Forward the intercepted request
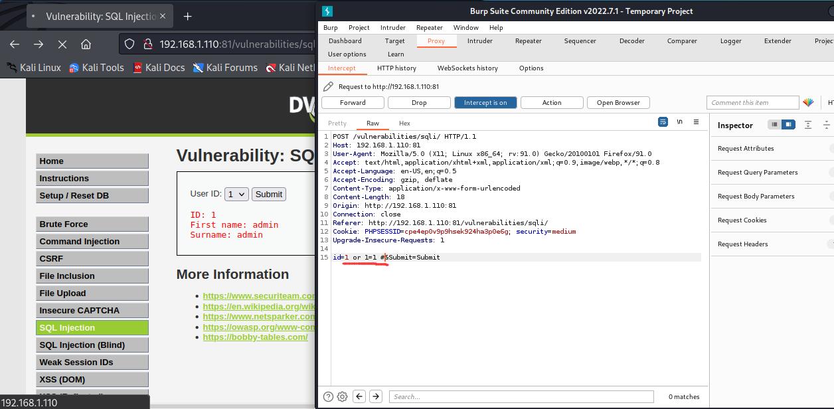Viewport: 834px width, 409px height. coord(353,102)
